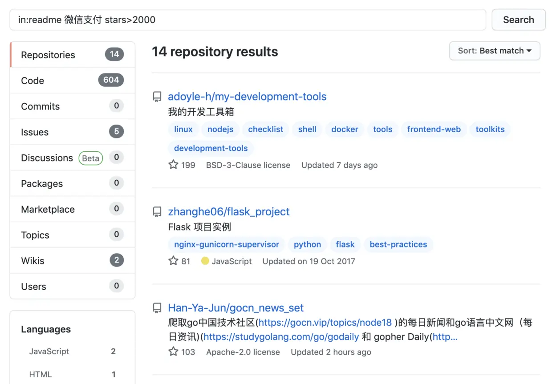Select the Repositories filter
This screenshot has width=552, height=384.
(73, 55)
